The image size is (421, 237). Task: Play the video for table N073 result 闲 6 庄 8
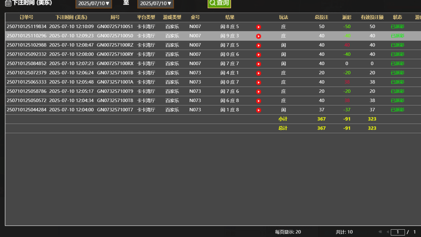pyautogui.click(x=258, y=100)
